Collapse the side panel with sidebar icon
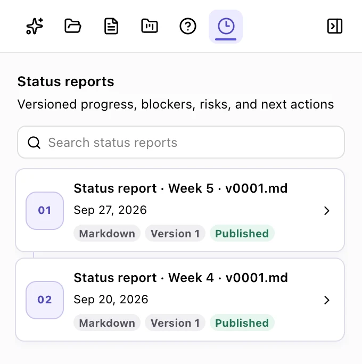Viewport: 362px width, 364px height. pos(335,26)
